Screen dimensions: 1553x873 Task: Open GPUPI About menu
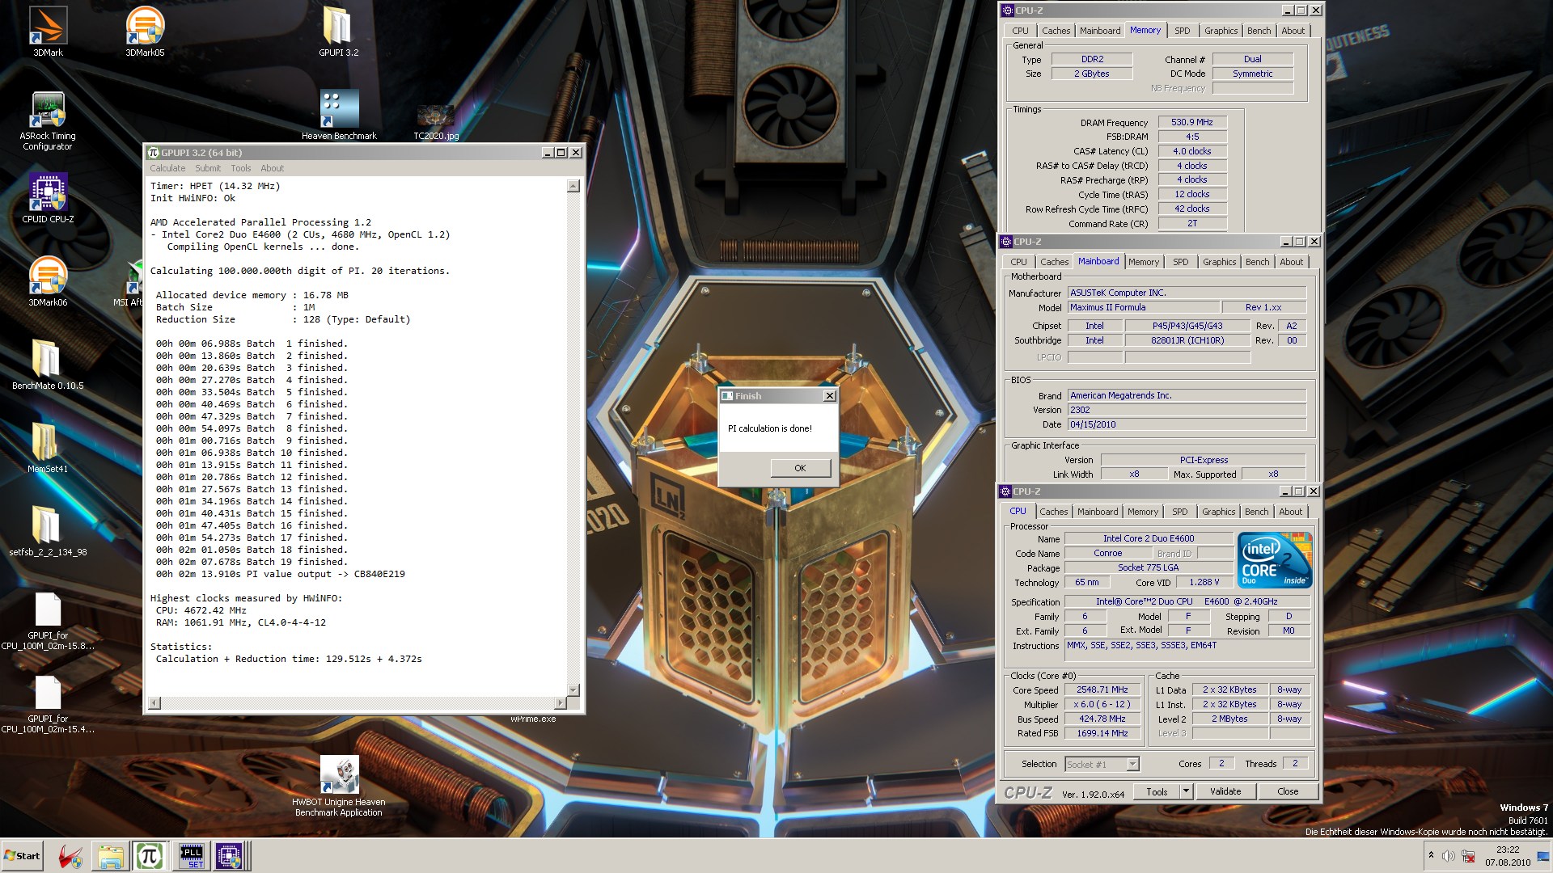272,168
